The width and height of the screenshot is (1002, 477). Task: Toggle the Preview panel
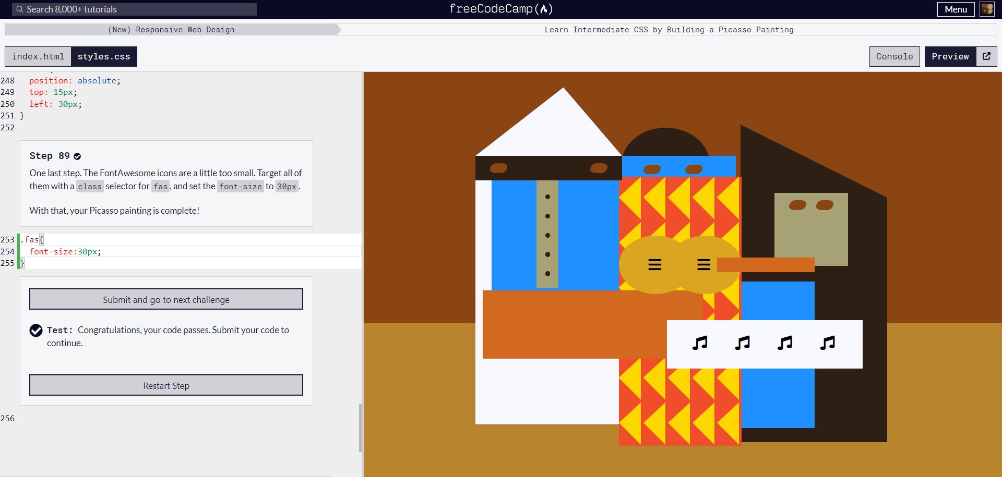click(x=950, y=56)
